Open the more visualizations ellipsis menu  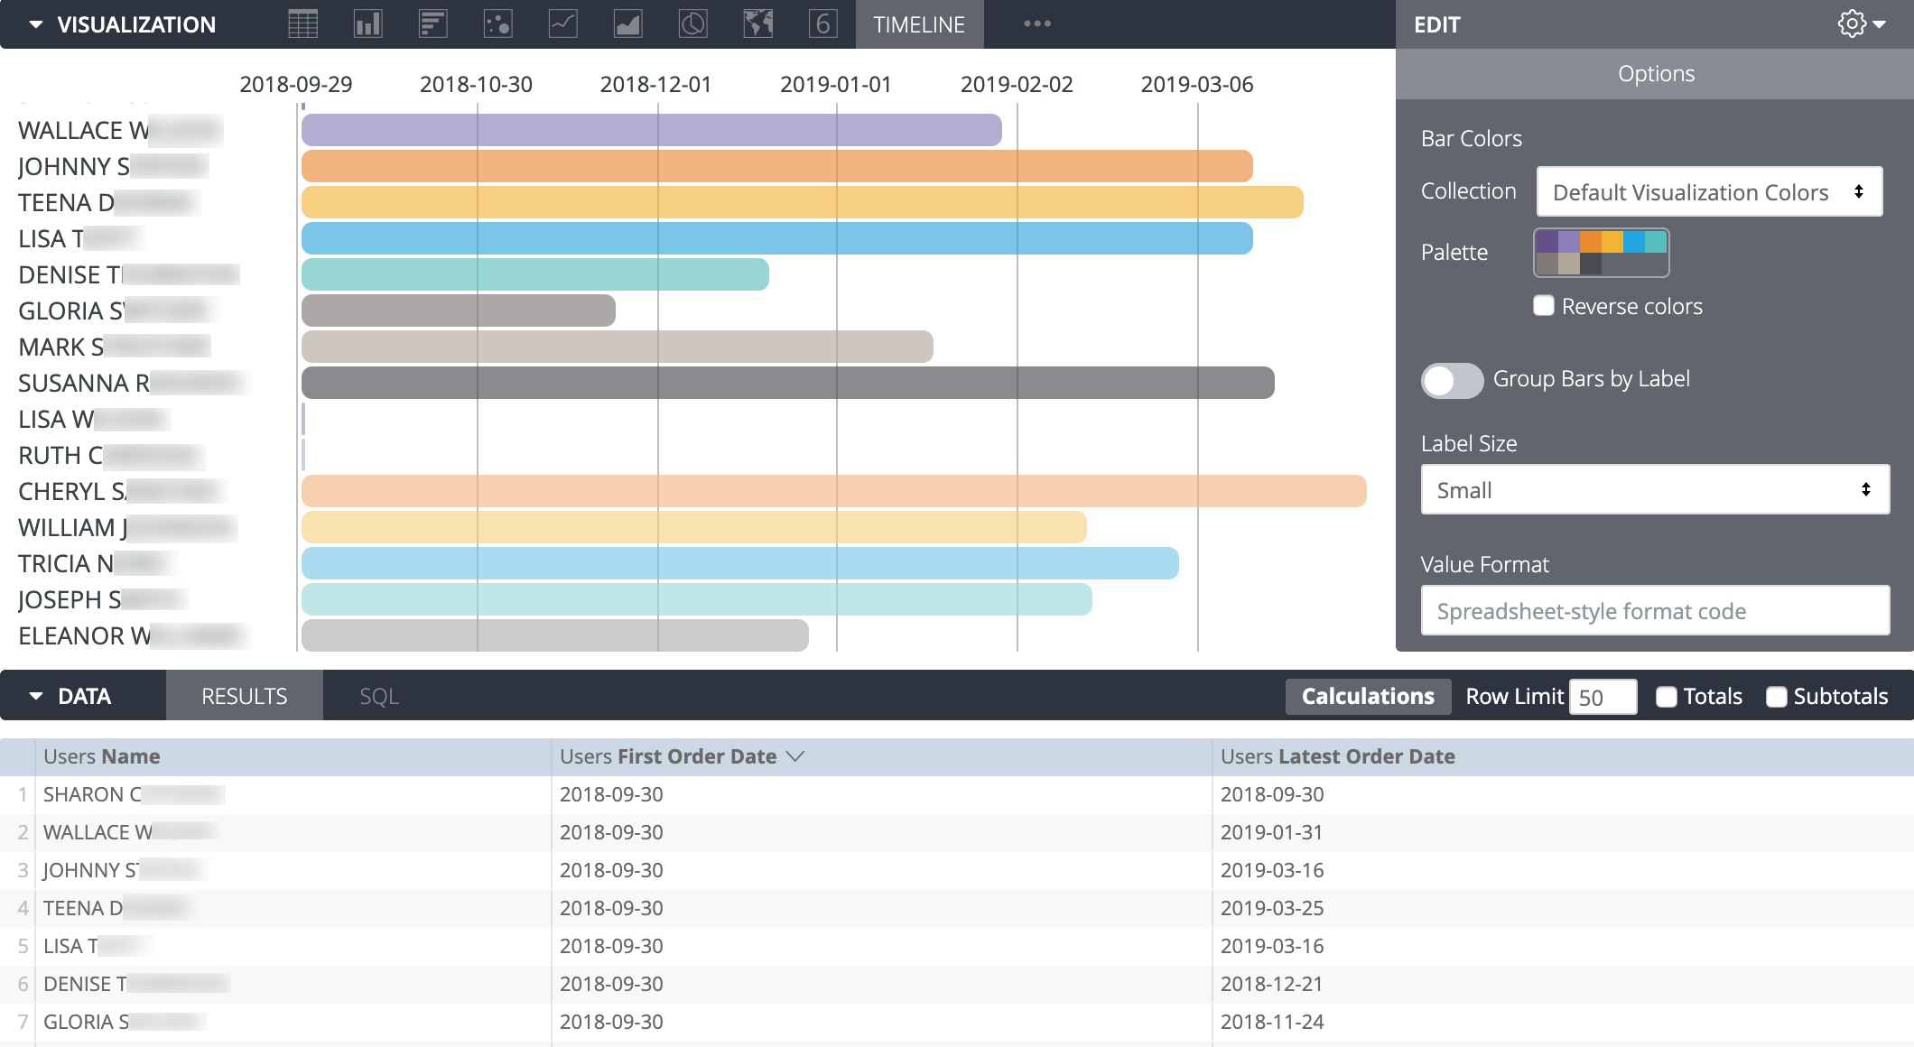click(1036, 24)
